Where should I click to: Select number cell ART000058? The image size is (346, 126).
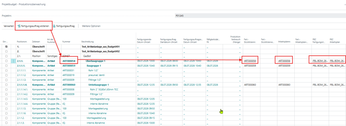point(69,61)
